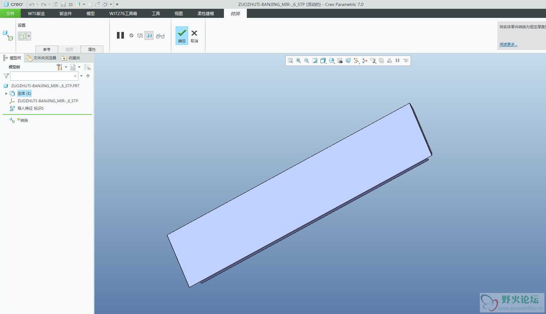Pause the conversion with the pause icon
546x314 pixels.
(120, 35)
